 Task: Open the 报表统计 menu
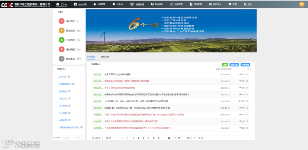click(x=157, y=4)
